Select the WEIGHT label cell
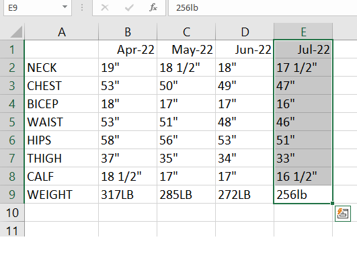 pyautogui.click(x=61, y=194)
